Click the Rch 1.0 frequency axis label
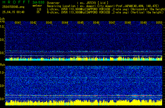The image size is (165, 108). pyautogui.click(x=2, y=73)
